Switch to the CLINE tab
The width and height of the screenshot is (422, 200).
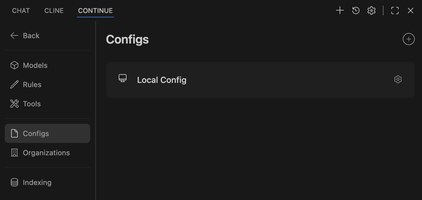click(54, 10)
